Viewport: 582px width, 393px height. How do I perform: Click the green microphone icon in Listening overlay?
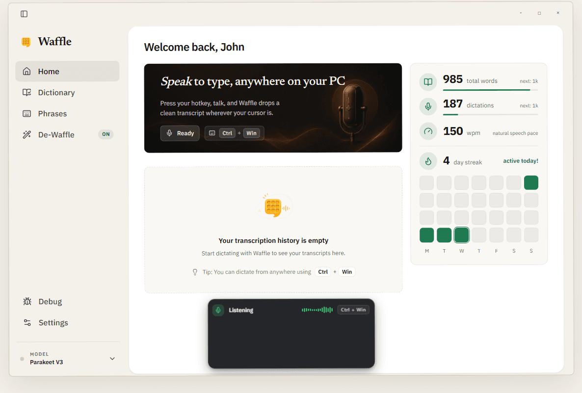pos(218,310)
